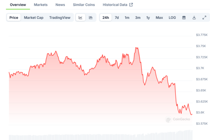Open the Similar Coins tab
This screenshot has width=210, height=140.
84,5
